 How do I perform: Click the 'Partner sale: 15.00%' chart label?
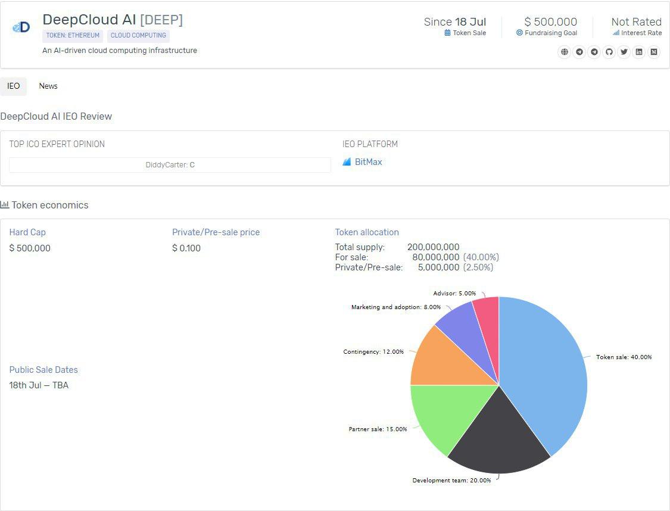pos(378,429)
